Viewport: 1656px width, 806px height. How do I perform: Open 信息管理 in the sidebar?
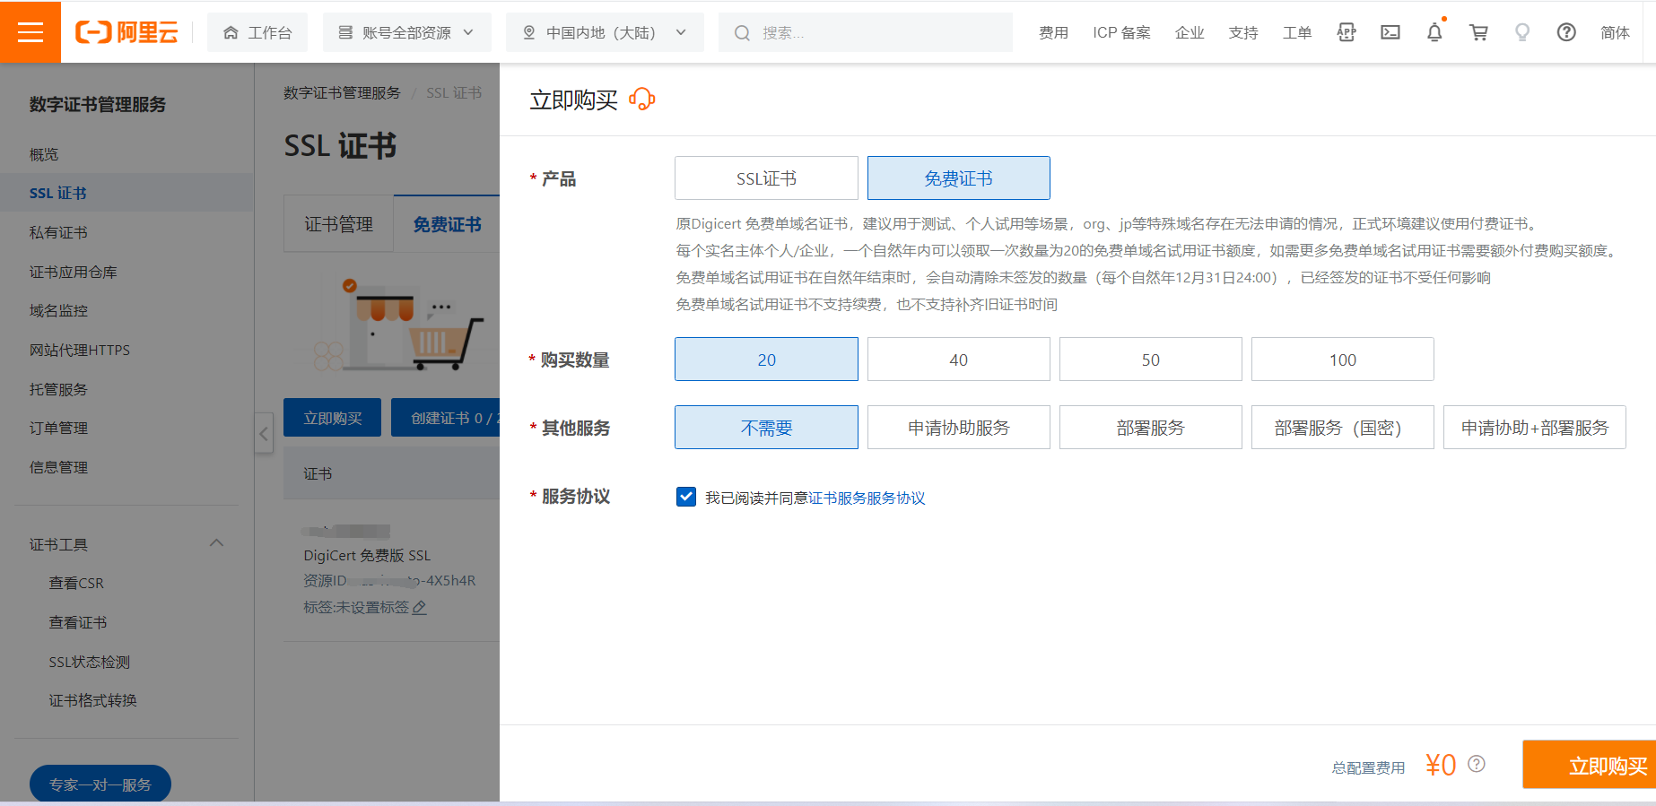58,467
